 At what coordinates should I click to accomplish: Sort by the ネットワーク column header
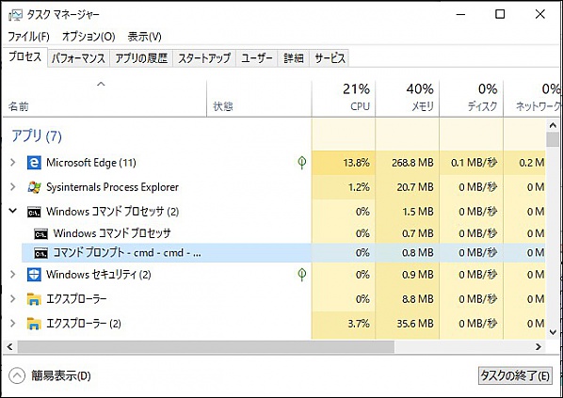pos(533,98)
